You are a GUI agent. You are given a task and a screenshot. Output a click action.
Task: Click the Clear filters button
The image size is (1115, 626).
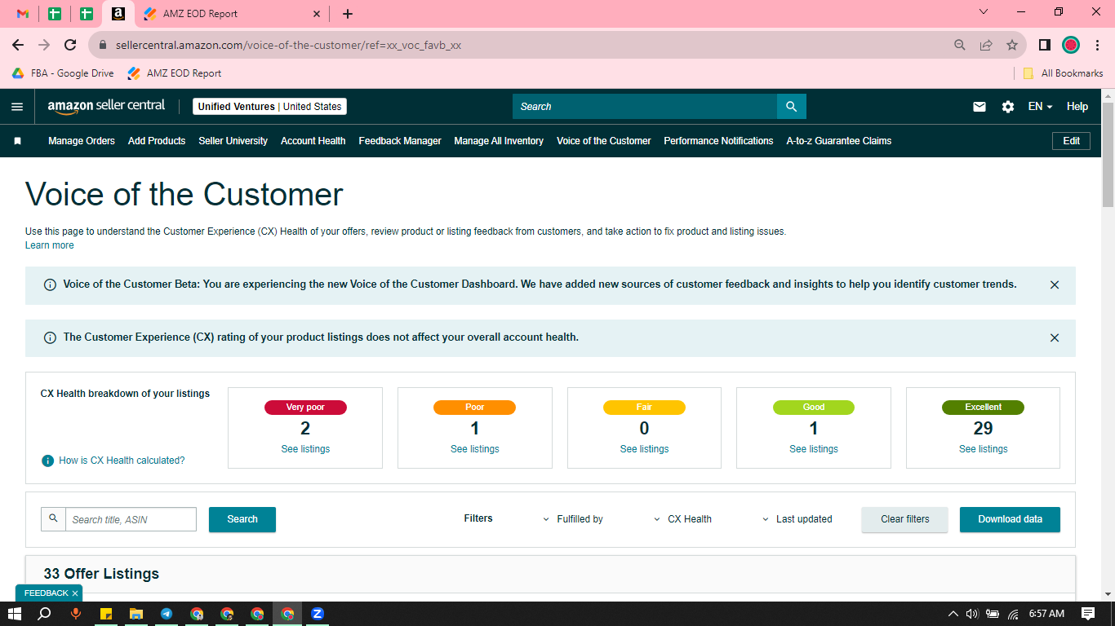[905, 519]
